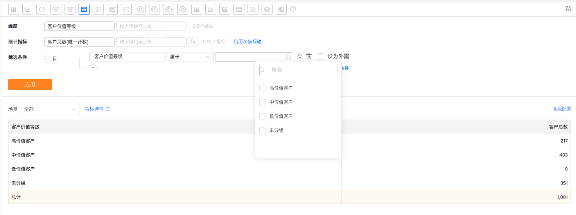This screenshot has width=576, height=215.
Task: Tick the 未分组 checkbox
Action: pos(262,130)
